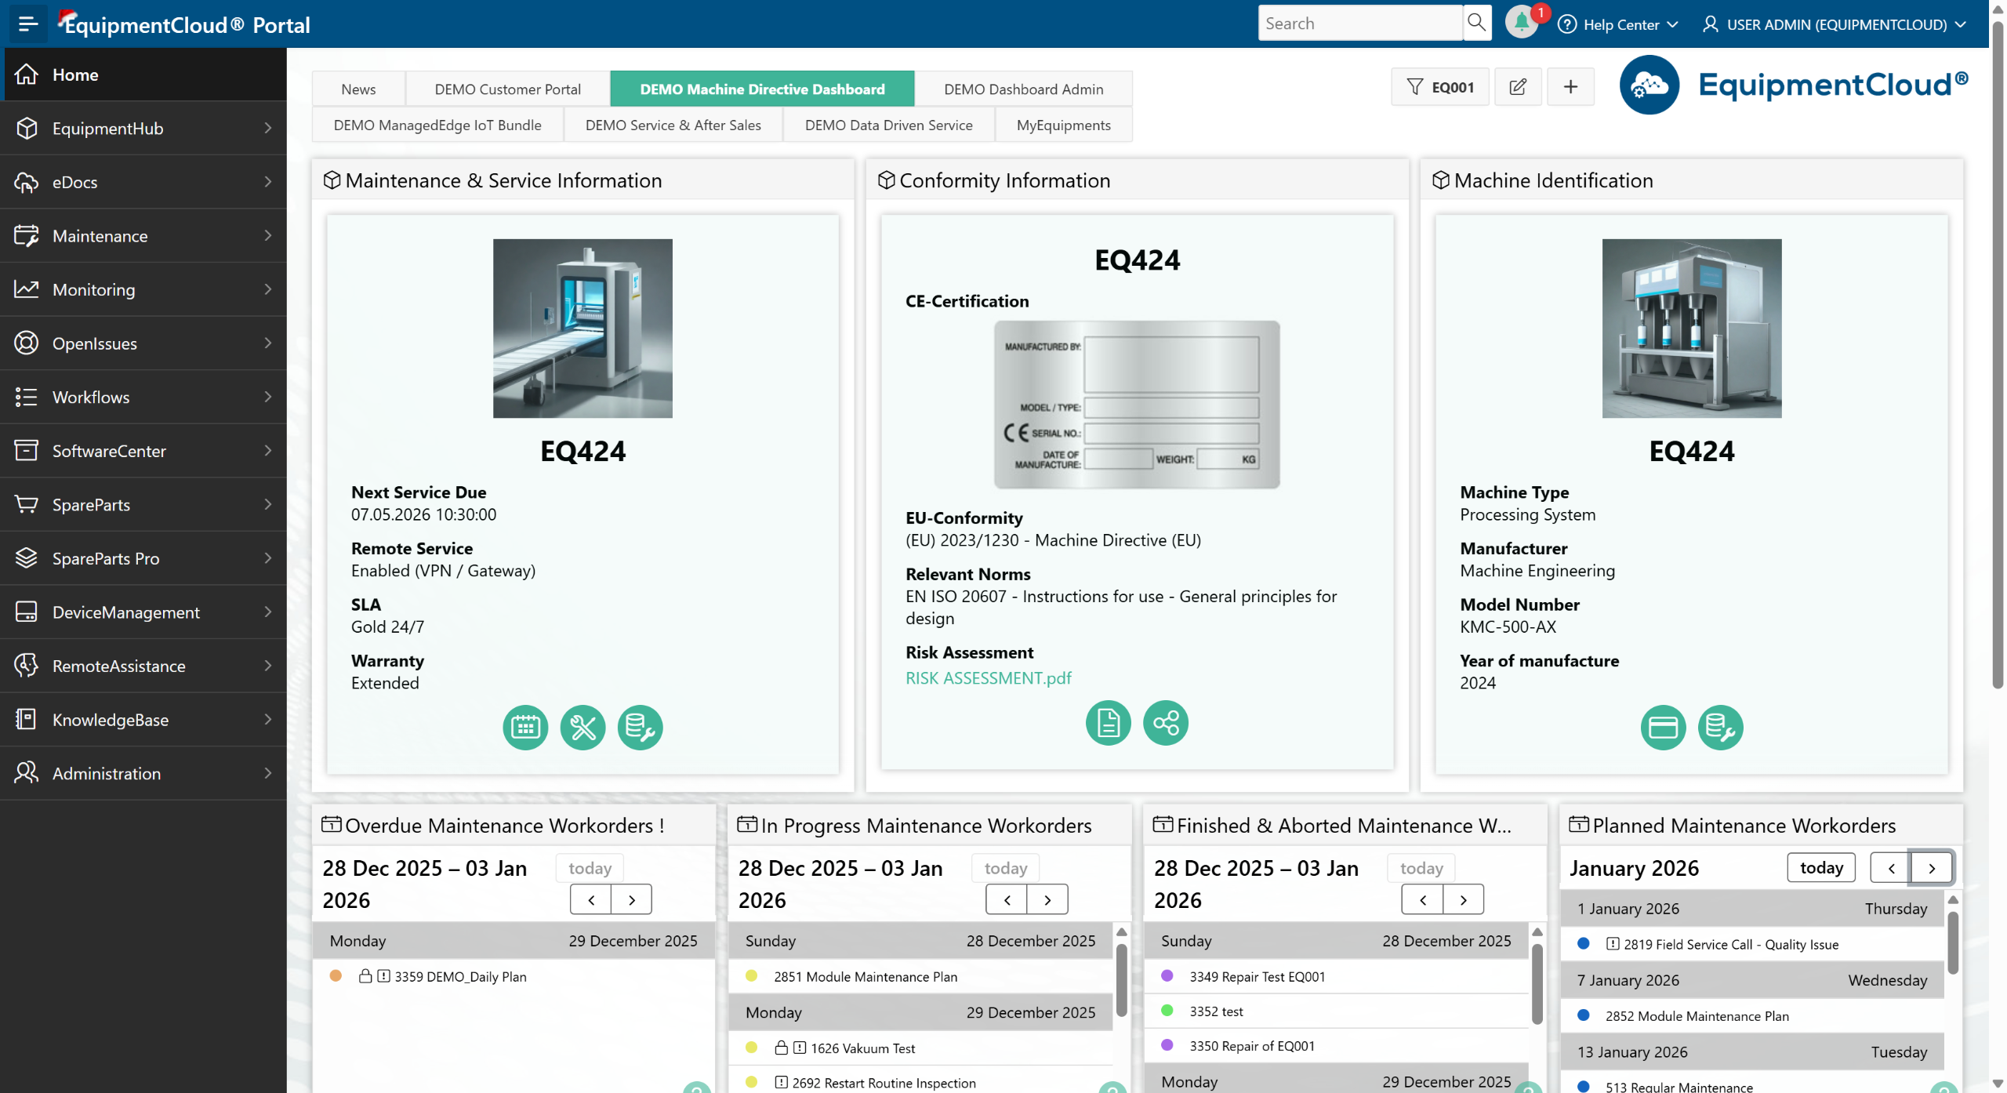The height and width of the screenshot is (1093, 2007).
Task: Open the document icon in Conformity card
Action: point(1108,722)
